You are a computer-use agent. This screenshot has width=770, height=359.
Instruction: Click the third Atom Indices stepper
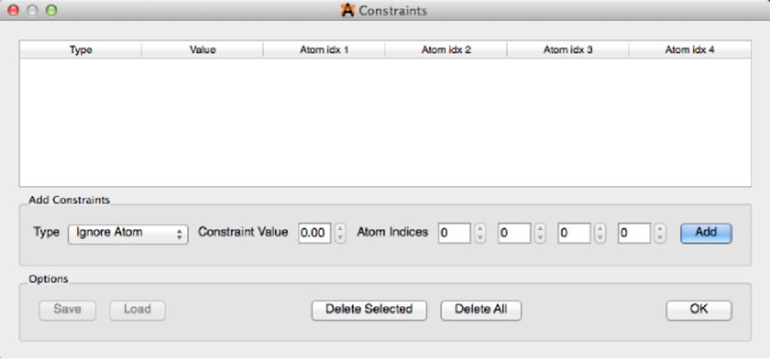pos(600,233)
